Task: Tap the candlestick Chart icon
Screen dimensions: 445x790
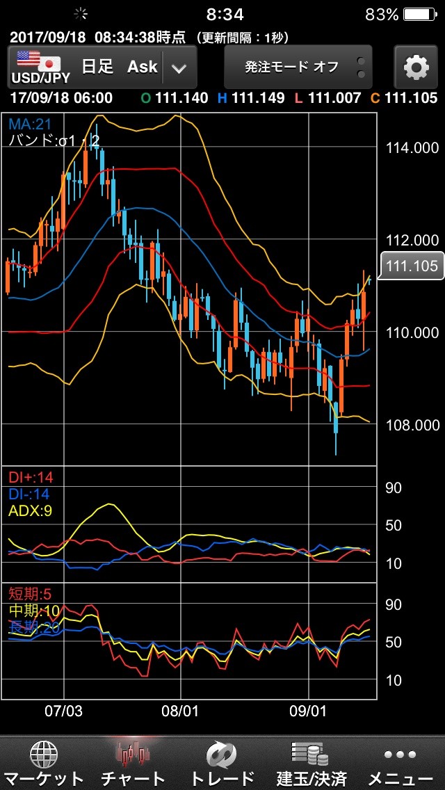Action: click(133, 755)
